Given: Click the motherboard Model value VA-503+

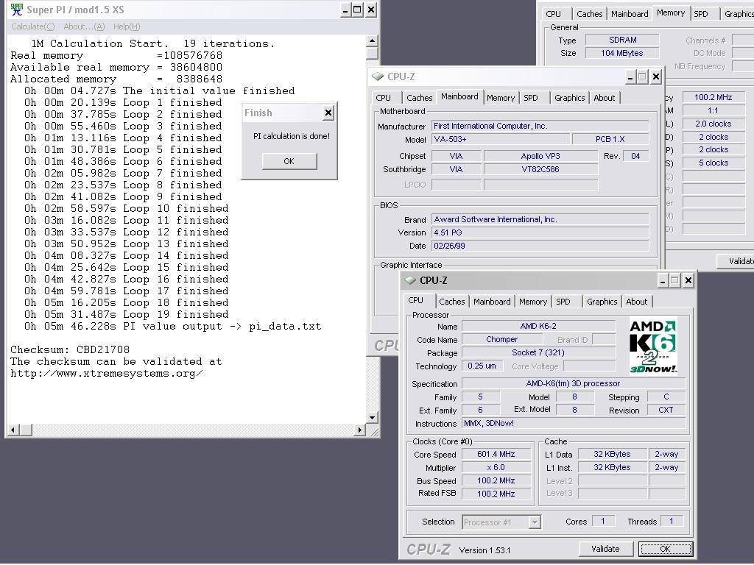Looking at the screenshot, I should 501,139.
